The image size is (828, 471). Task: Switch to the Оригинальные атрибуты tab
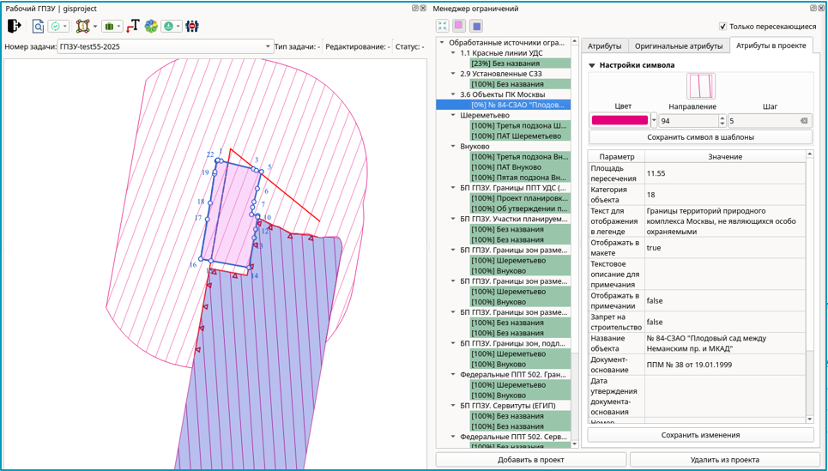[x=679, y=46]
